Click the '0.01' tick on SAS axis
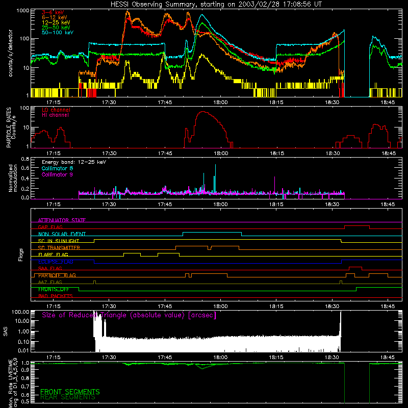 pos(23,350)
